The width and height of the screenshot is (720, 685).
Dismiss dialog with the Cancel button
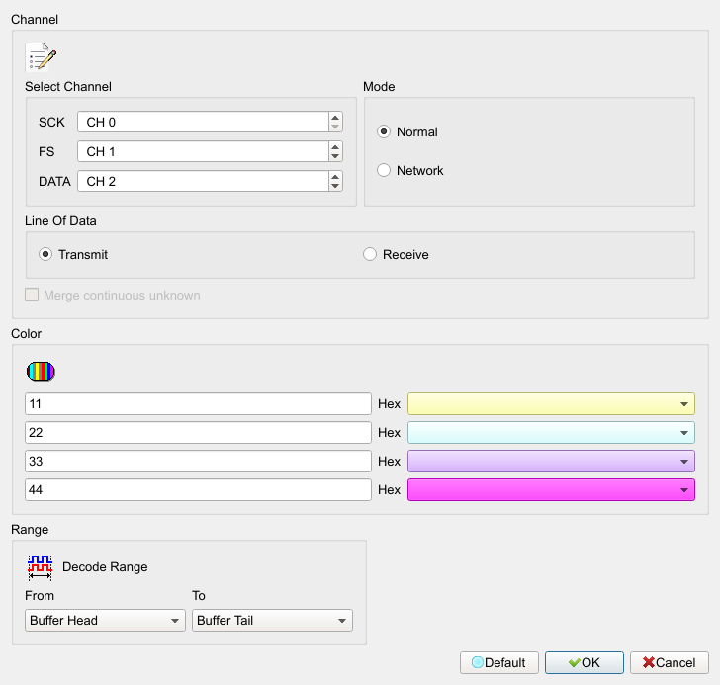(670, 662)
